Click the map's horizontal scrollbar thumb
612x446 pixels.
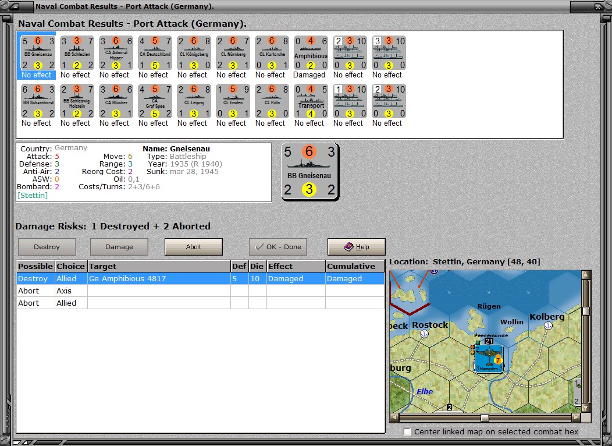485,417
